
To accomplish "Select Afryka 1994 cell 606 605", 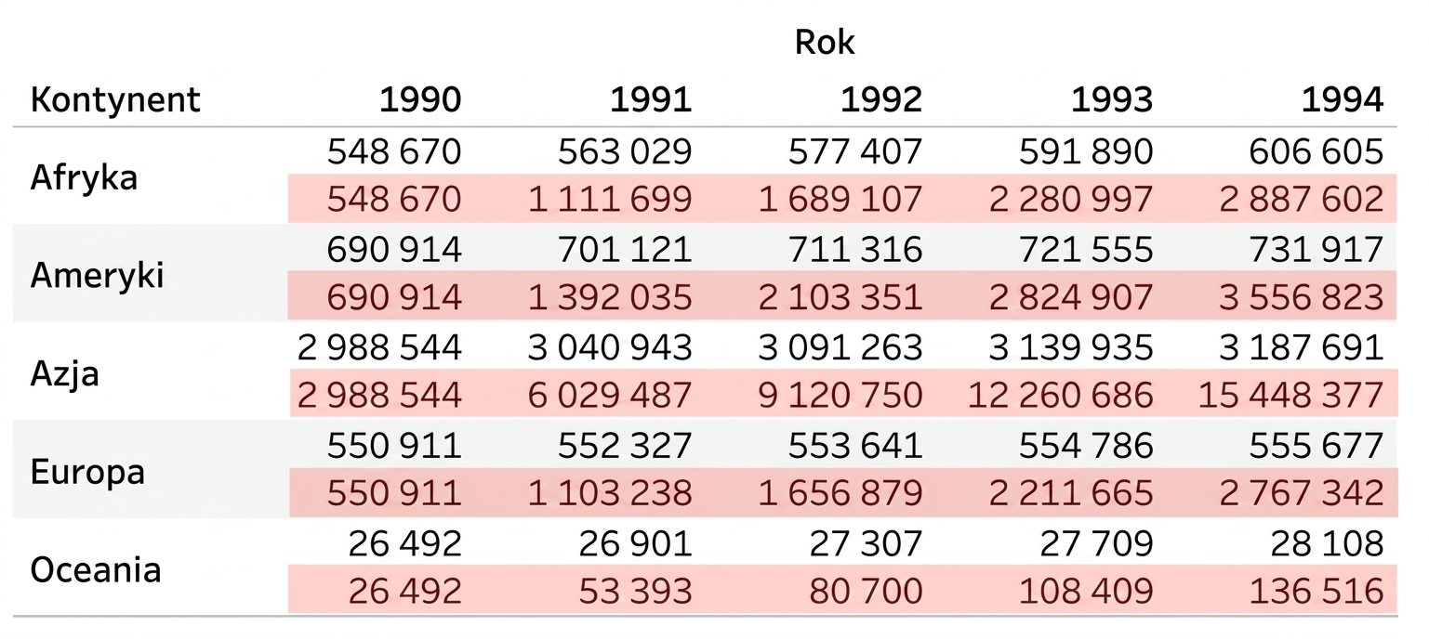I will (x=1317, y=151).
